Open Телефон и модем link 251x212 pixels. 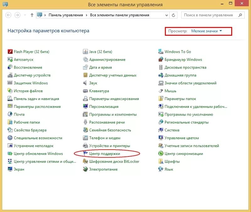pyautogui.click(x=105, y=138)
